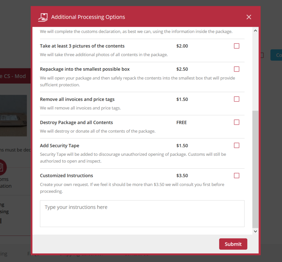Enable the 'Customized Instructions' checkbox
This screenshot has width=282, height=262.
point(237,176)
